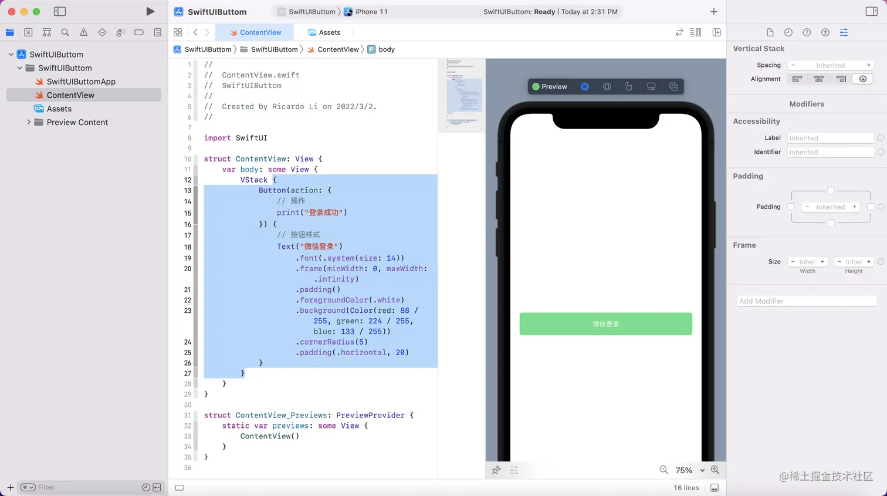The height and width of the screenshot is (496, 887).
Task: Increase spacing with the plus stepper
Action: (869, 65)
